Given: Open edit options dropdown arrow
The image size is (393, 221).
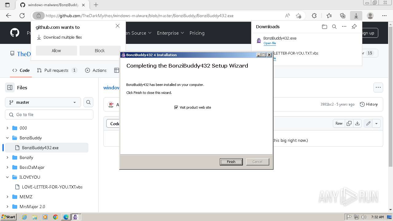Looking at the screenshot, I should tap(376, 123).
